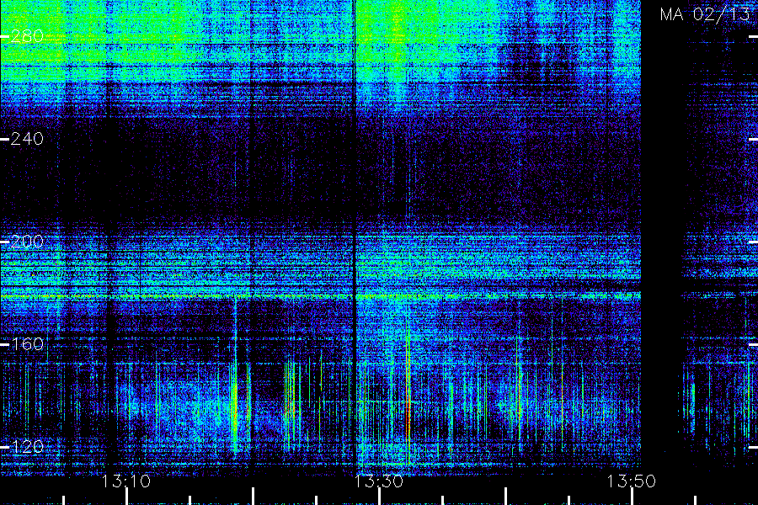758x505 pixels.
Task: Click the 13:30 time label
Action: pyautogui.click(x=379, y=481)
